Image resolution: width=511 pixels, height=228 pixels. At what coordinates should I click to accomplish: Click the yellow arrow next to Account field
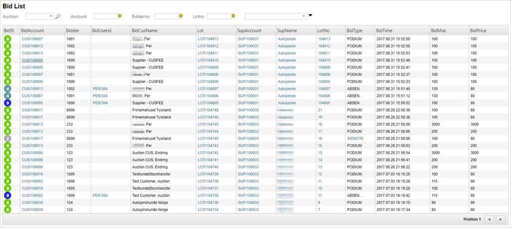120,16
